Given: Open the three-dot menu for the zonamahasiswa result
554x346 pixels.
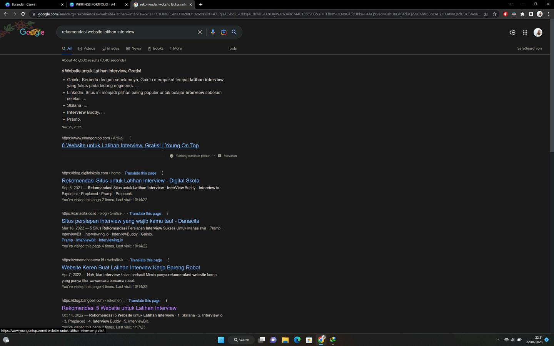Looking at the screenshot, I should coord(168,260).
